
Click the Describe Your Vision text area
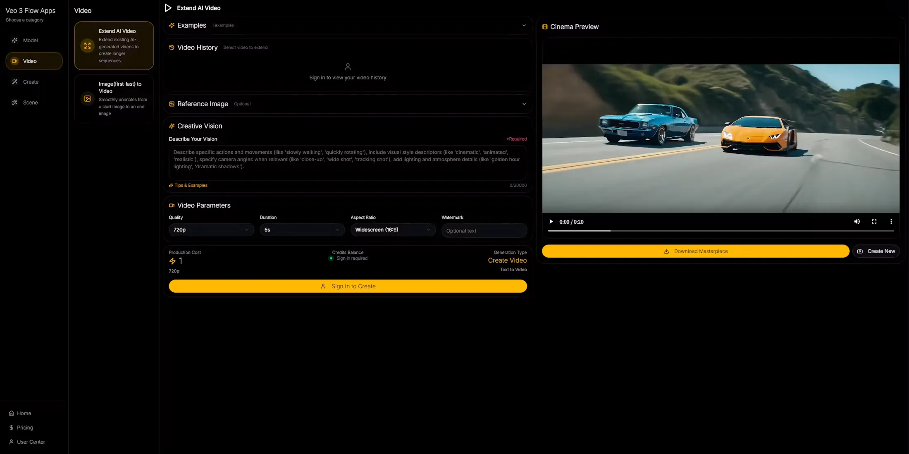tap(348, 162)
